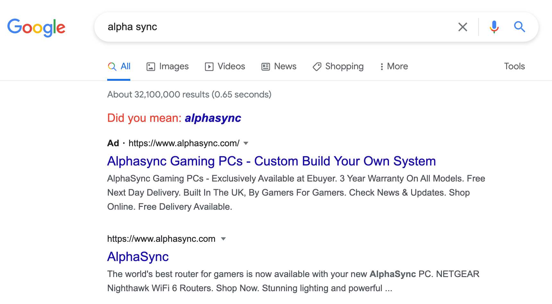Click the Google logo
Image resolution: width=552 pixels, height=304 pixels.
(36, 28)
